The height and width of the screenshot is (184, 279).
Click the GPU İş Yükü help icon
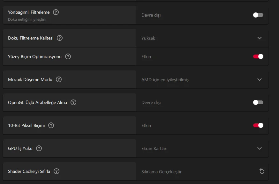(39, 148)
